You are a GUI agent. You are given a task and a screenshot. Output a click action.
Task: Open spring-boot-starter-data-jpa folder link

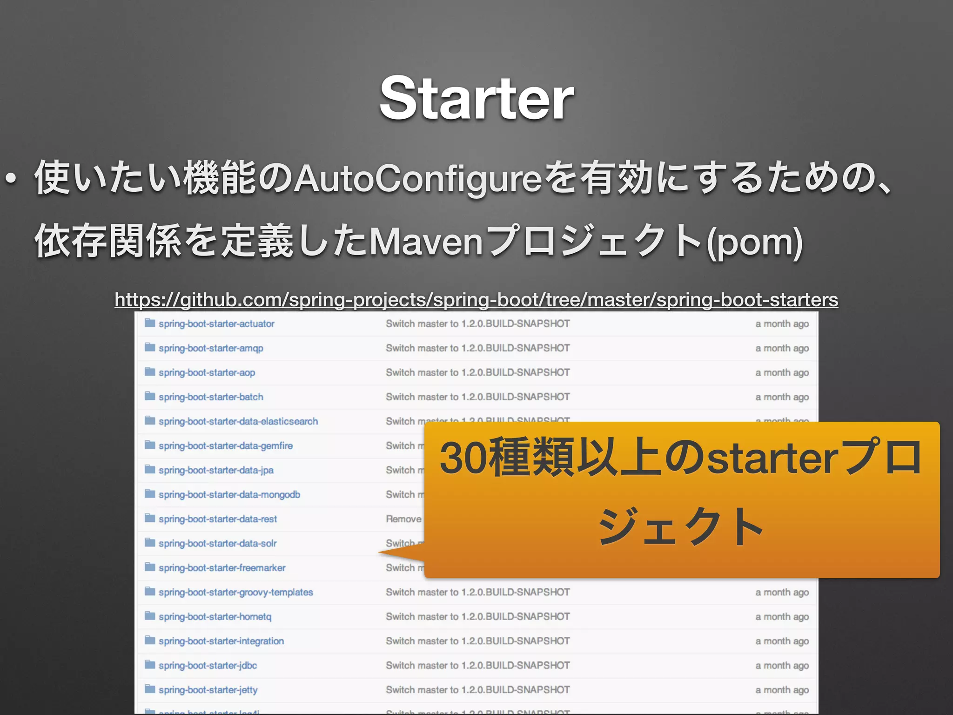[x=216, y=470]
